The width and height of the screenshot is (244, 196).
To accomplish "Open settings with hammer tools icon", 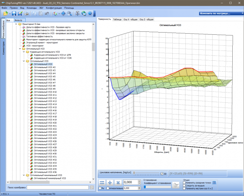I will tap(78, 14).
